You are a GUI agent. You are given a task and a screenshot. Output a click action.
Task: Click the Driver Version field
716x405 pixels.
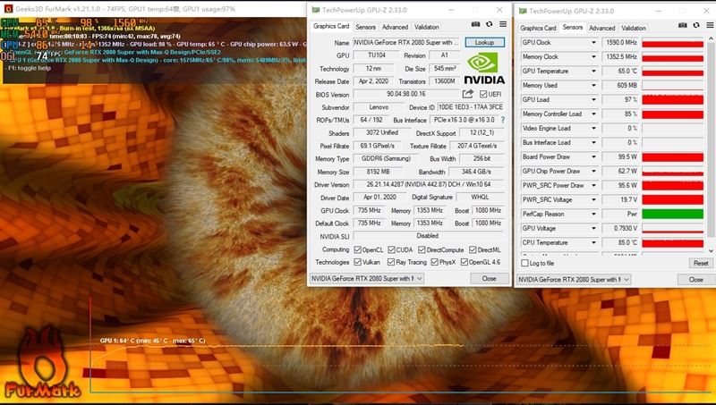coord(429,185)
